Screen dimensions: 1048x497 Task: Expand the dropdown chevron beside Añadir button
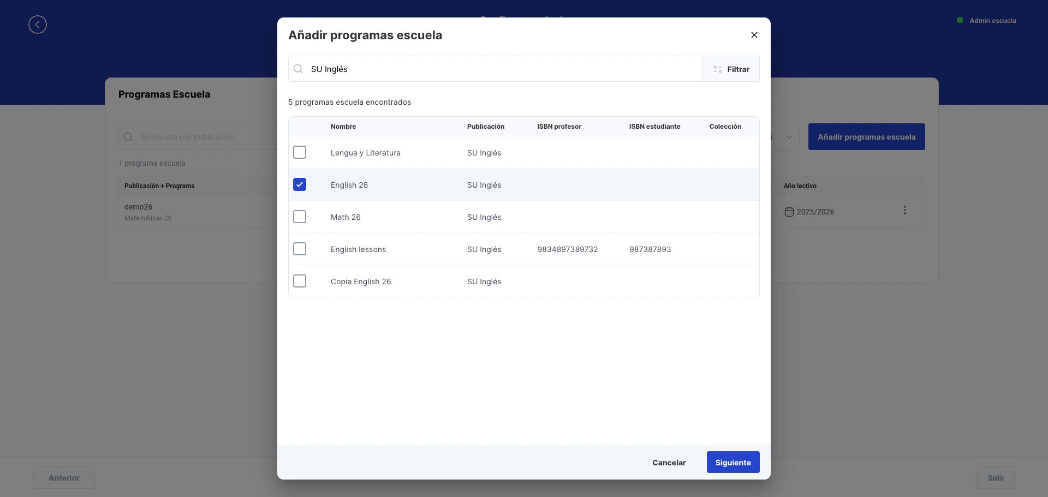[789, 137]
